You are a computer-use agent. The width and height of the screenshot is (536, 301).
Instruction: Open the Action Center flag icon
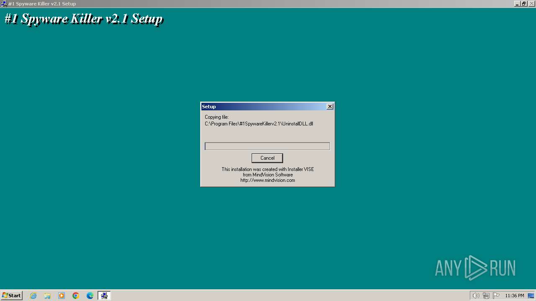click(496, 296)
